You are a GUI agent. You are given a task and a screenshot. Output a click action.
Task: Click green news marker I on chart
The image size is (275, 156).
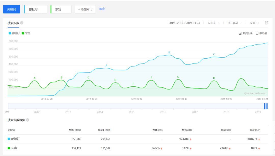241,76
